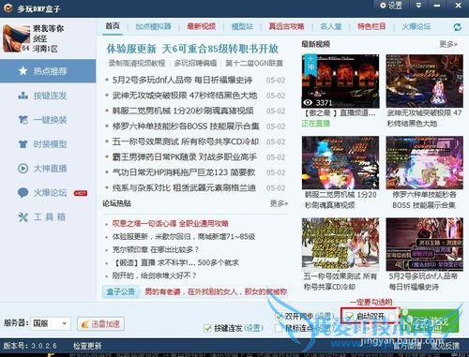Image resolution: width=469 pixels, height=357 pixels.
Task: Switch to the 真远古攻略 tab
Action: point(286,26)
